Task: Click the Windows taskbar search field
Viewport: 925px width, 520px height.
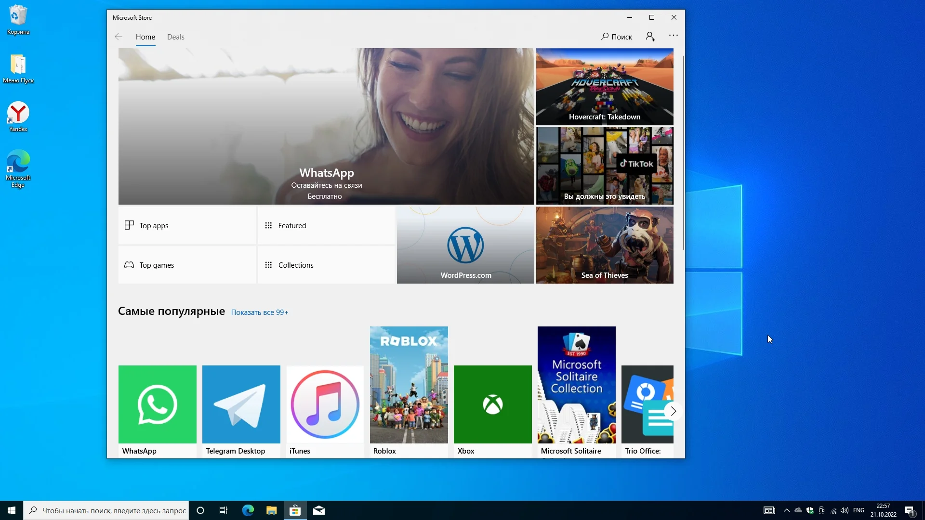Action: click(113, 510)
